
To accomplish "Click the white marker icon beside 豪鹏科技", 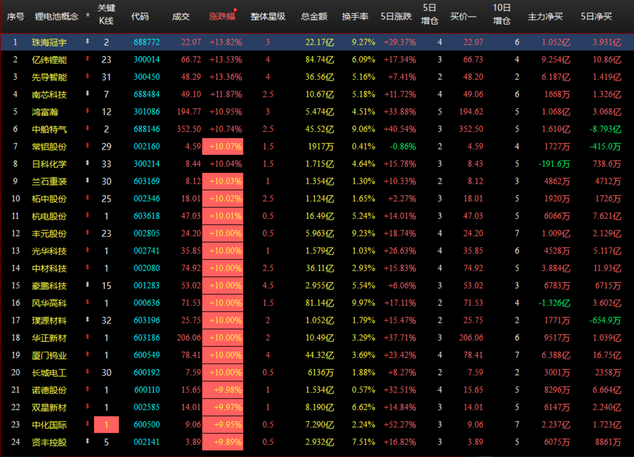I will point(88,285).
